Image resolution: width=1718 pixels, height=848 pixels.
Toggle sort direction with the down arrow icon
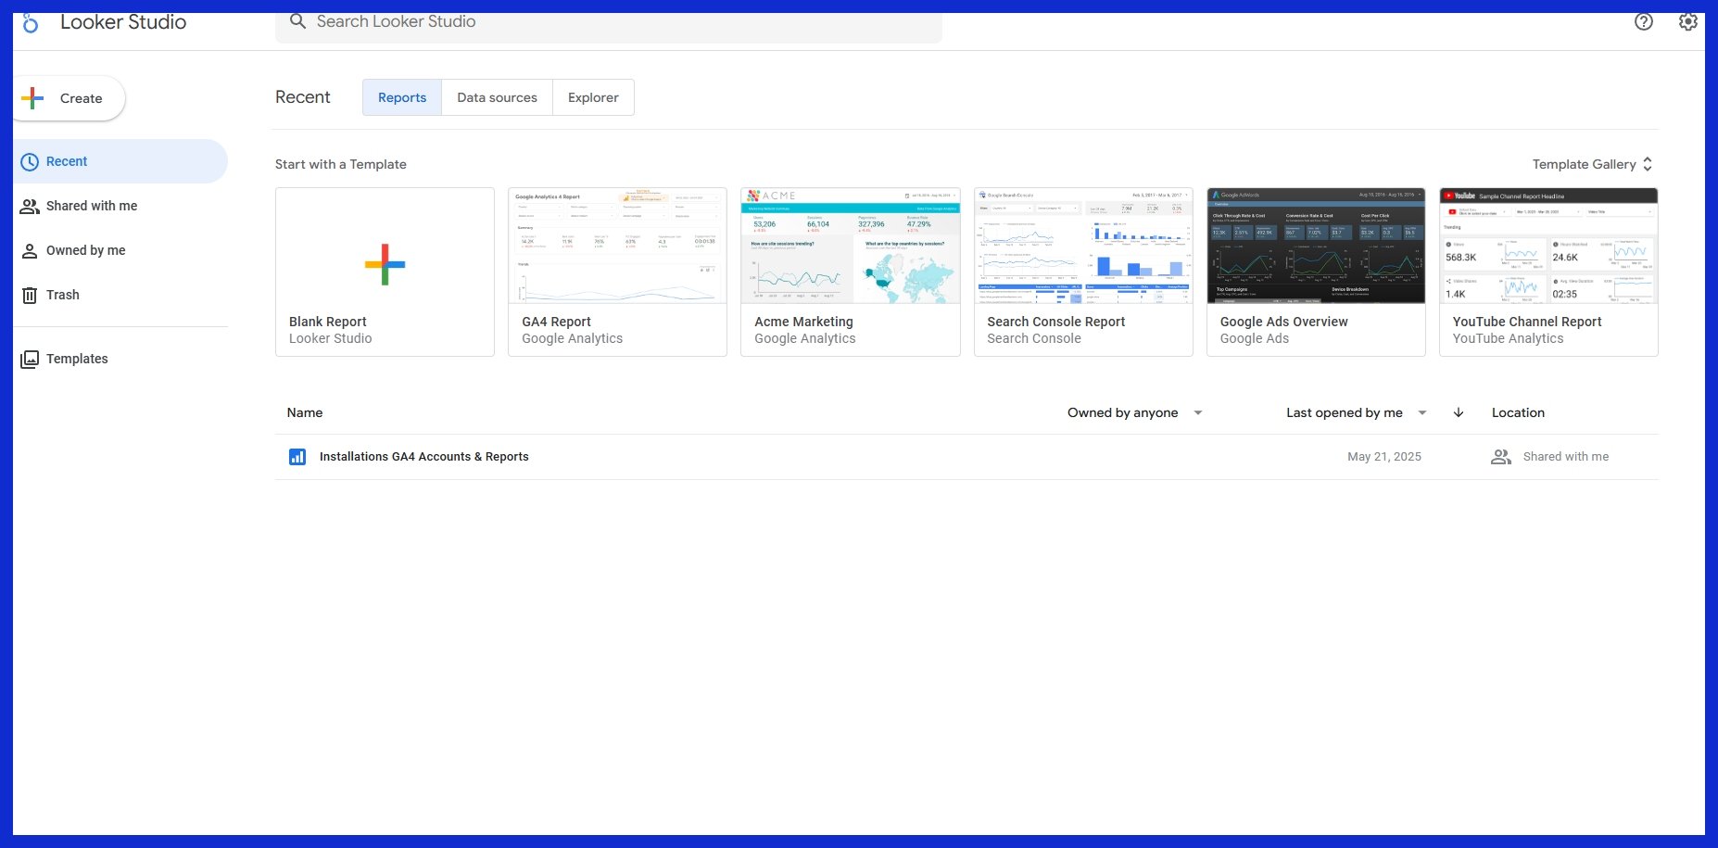tap(1459, 412)
